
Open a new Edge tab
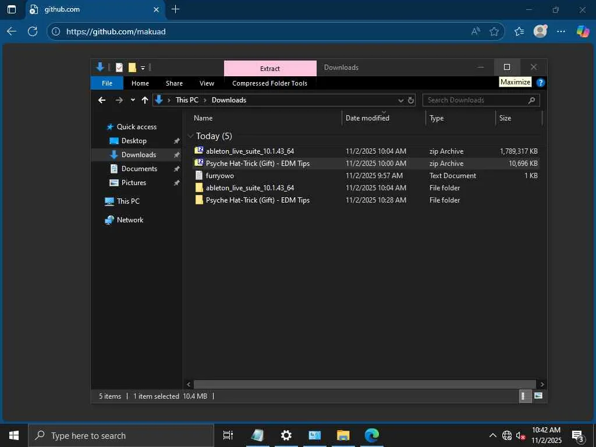(x=175, y=9)
